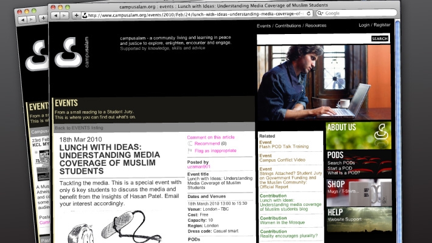Open the Events navigation link
Image resolution: width=432 pixels, height=243 pixels.
[263, 26]
